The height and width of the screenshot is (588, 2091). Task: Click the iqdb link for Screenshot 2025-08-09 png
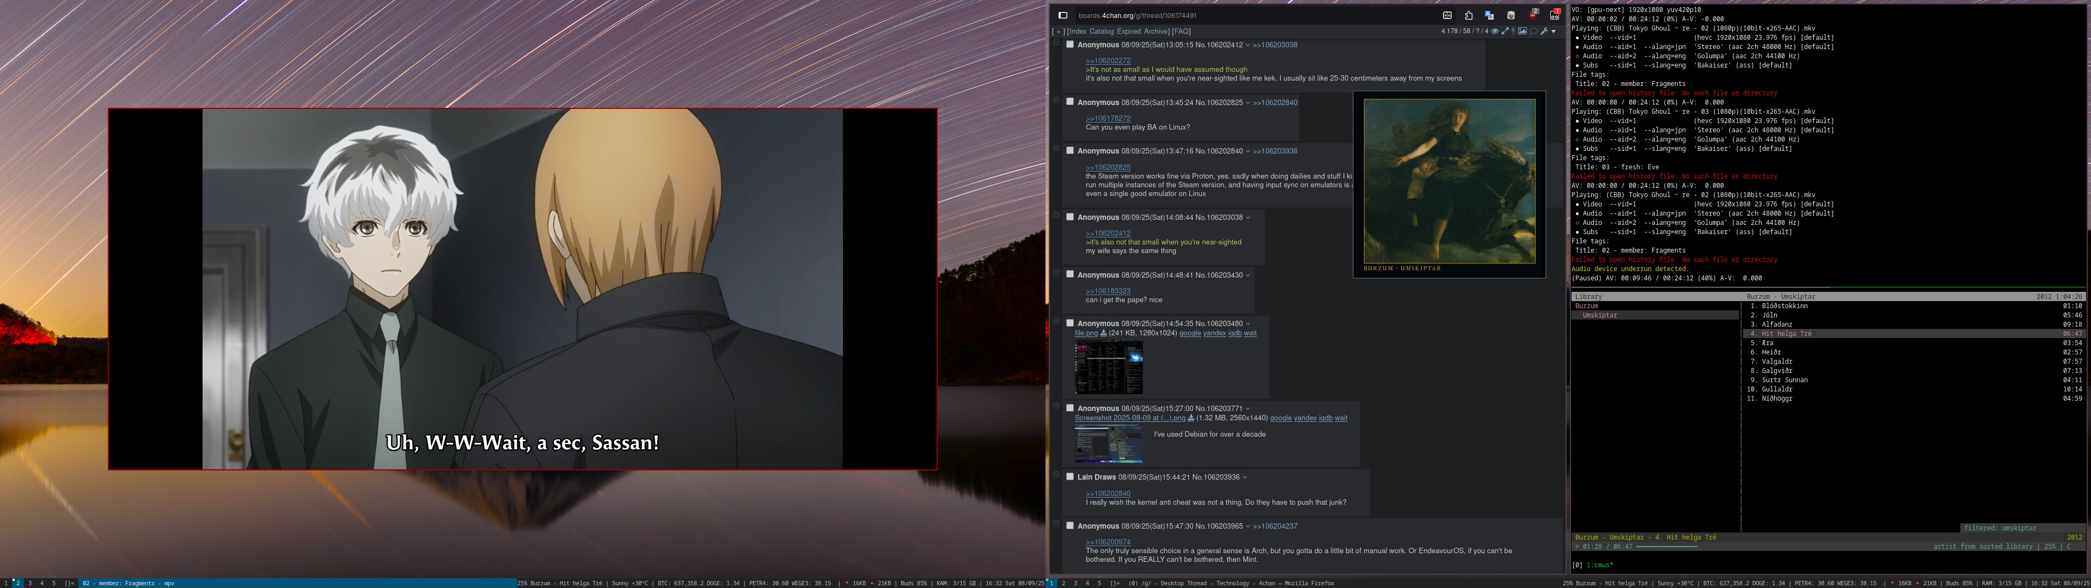[x=1325, y=418]
